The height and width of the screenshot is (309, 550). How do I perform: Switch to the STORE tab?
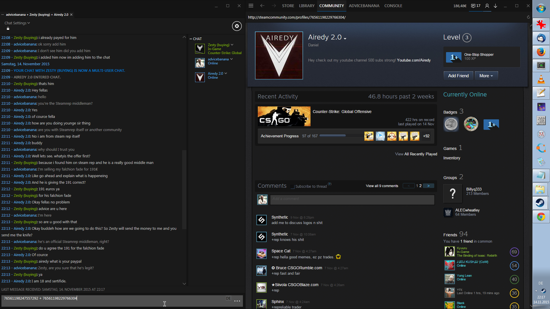[288, 6]
